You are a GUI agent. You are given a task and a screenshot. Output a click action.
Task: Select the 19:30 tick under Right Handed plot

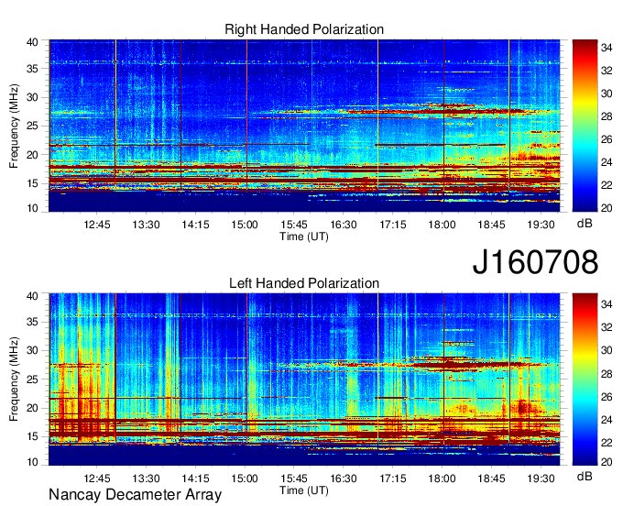point(541,225)
